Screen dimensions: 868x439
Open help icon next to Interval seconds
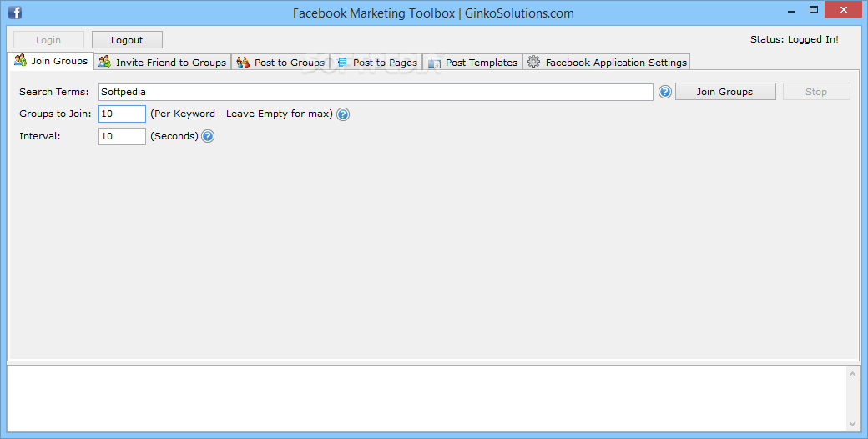[208, 136]
